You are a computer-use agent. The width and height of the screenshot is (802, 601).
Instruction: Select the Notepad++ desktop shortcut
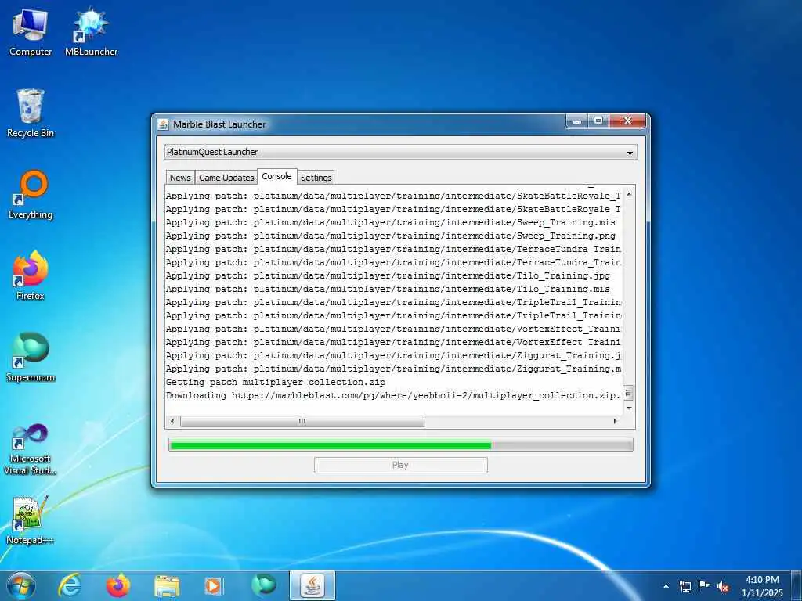pos(31,520)
